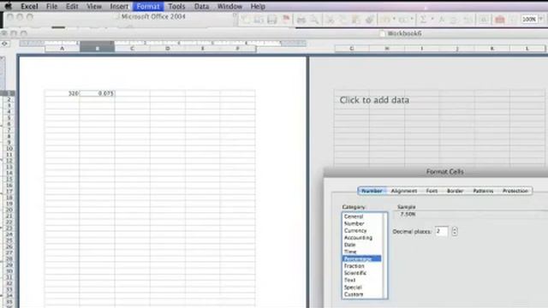Choose General in the Category list
548x308 pixels.
point(362,216)
